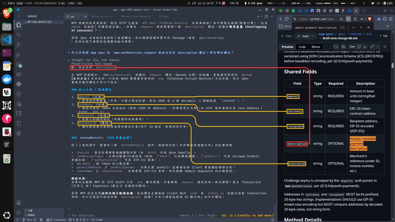Switch to the bash tab

[163, 16]
